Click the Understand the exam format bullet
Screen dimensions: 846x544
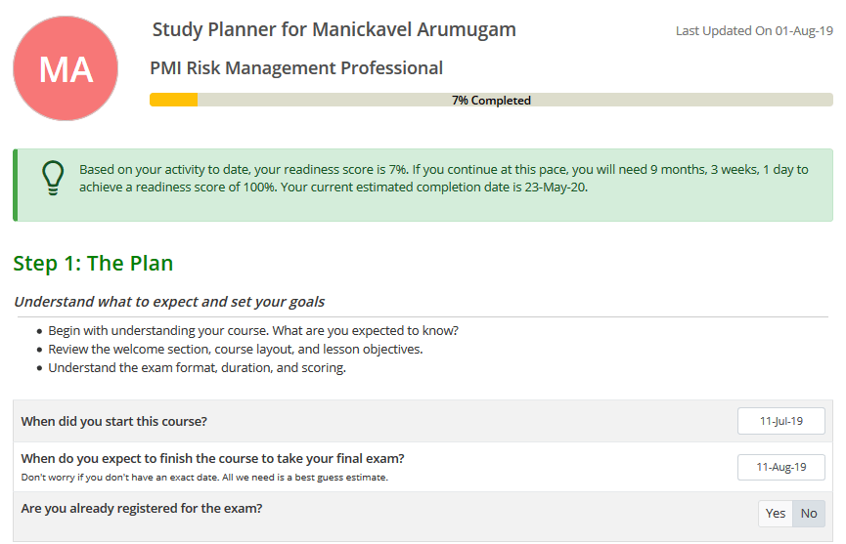[198, 368]
